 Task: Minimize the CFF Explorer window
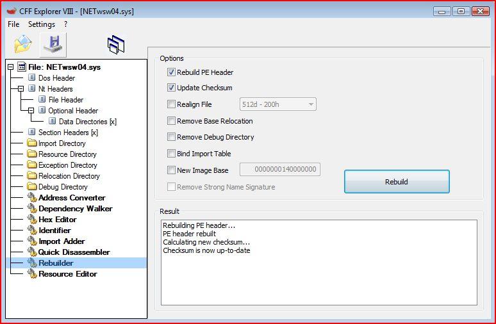[442, 12]
